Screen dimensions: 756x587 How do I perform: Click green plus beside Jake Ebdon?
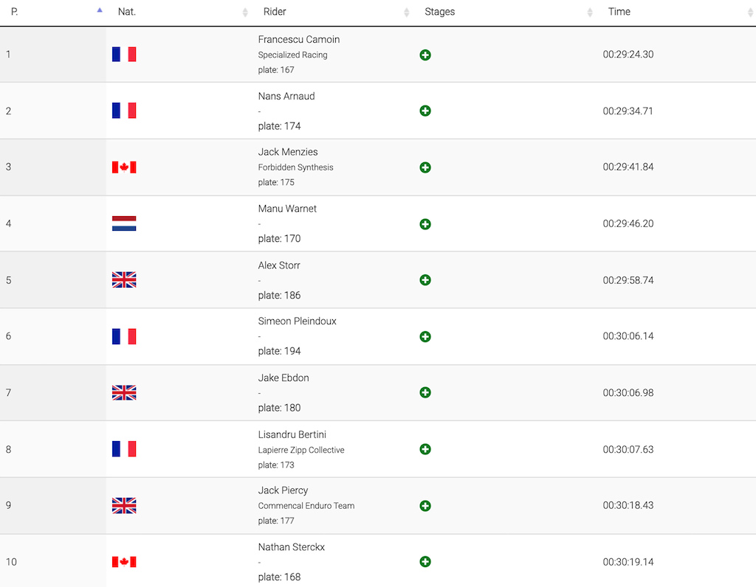[x=425, y=392]
